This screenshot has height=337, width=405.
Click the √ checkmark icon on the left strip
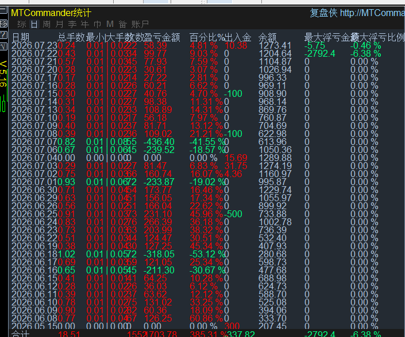[x=3, y=46]
